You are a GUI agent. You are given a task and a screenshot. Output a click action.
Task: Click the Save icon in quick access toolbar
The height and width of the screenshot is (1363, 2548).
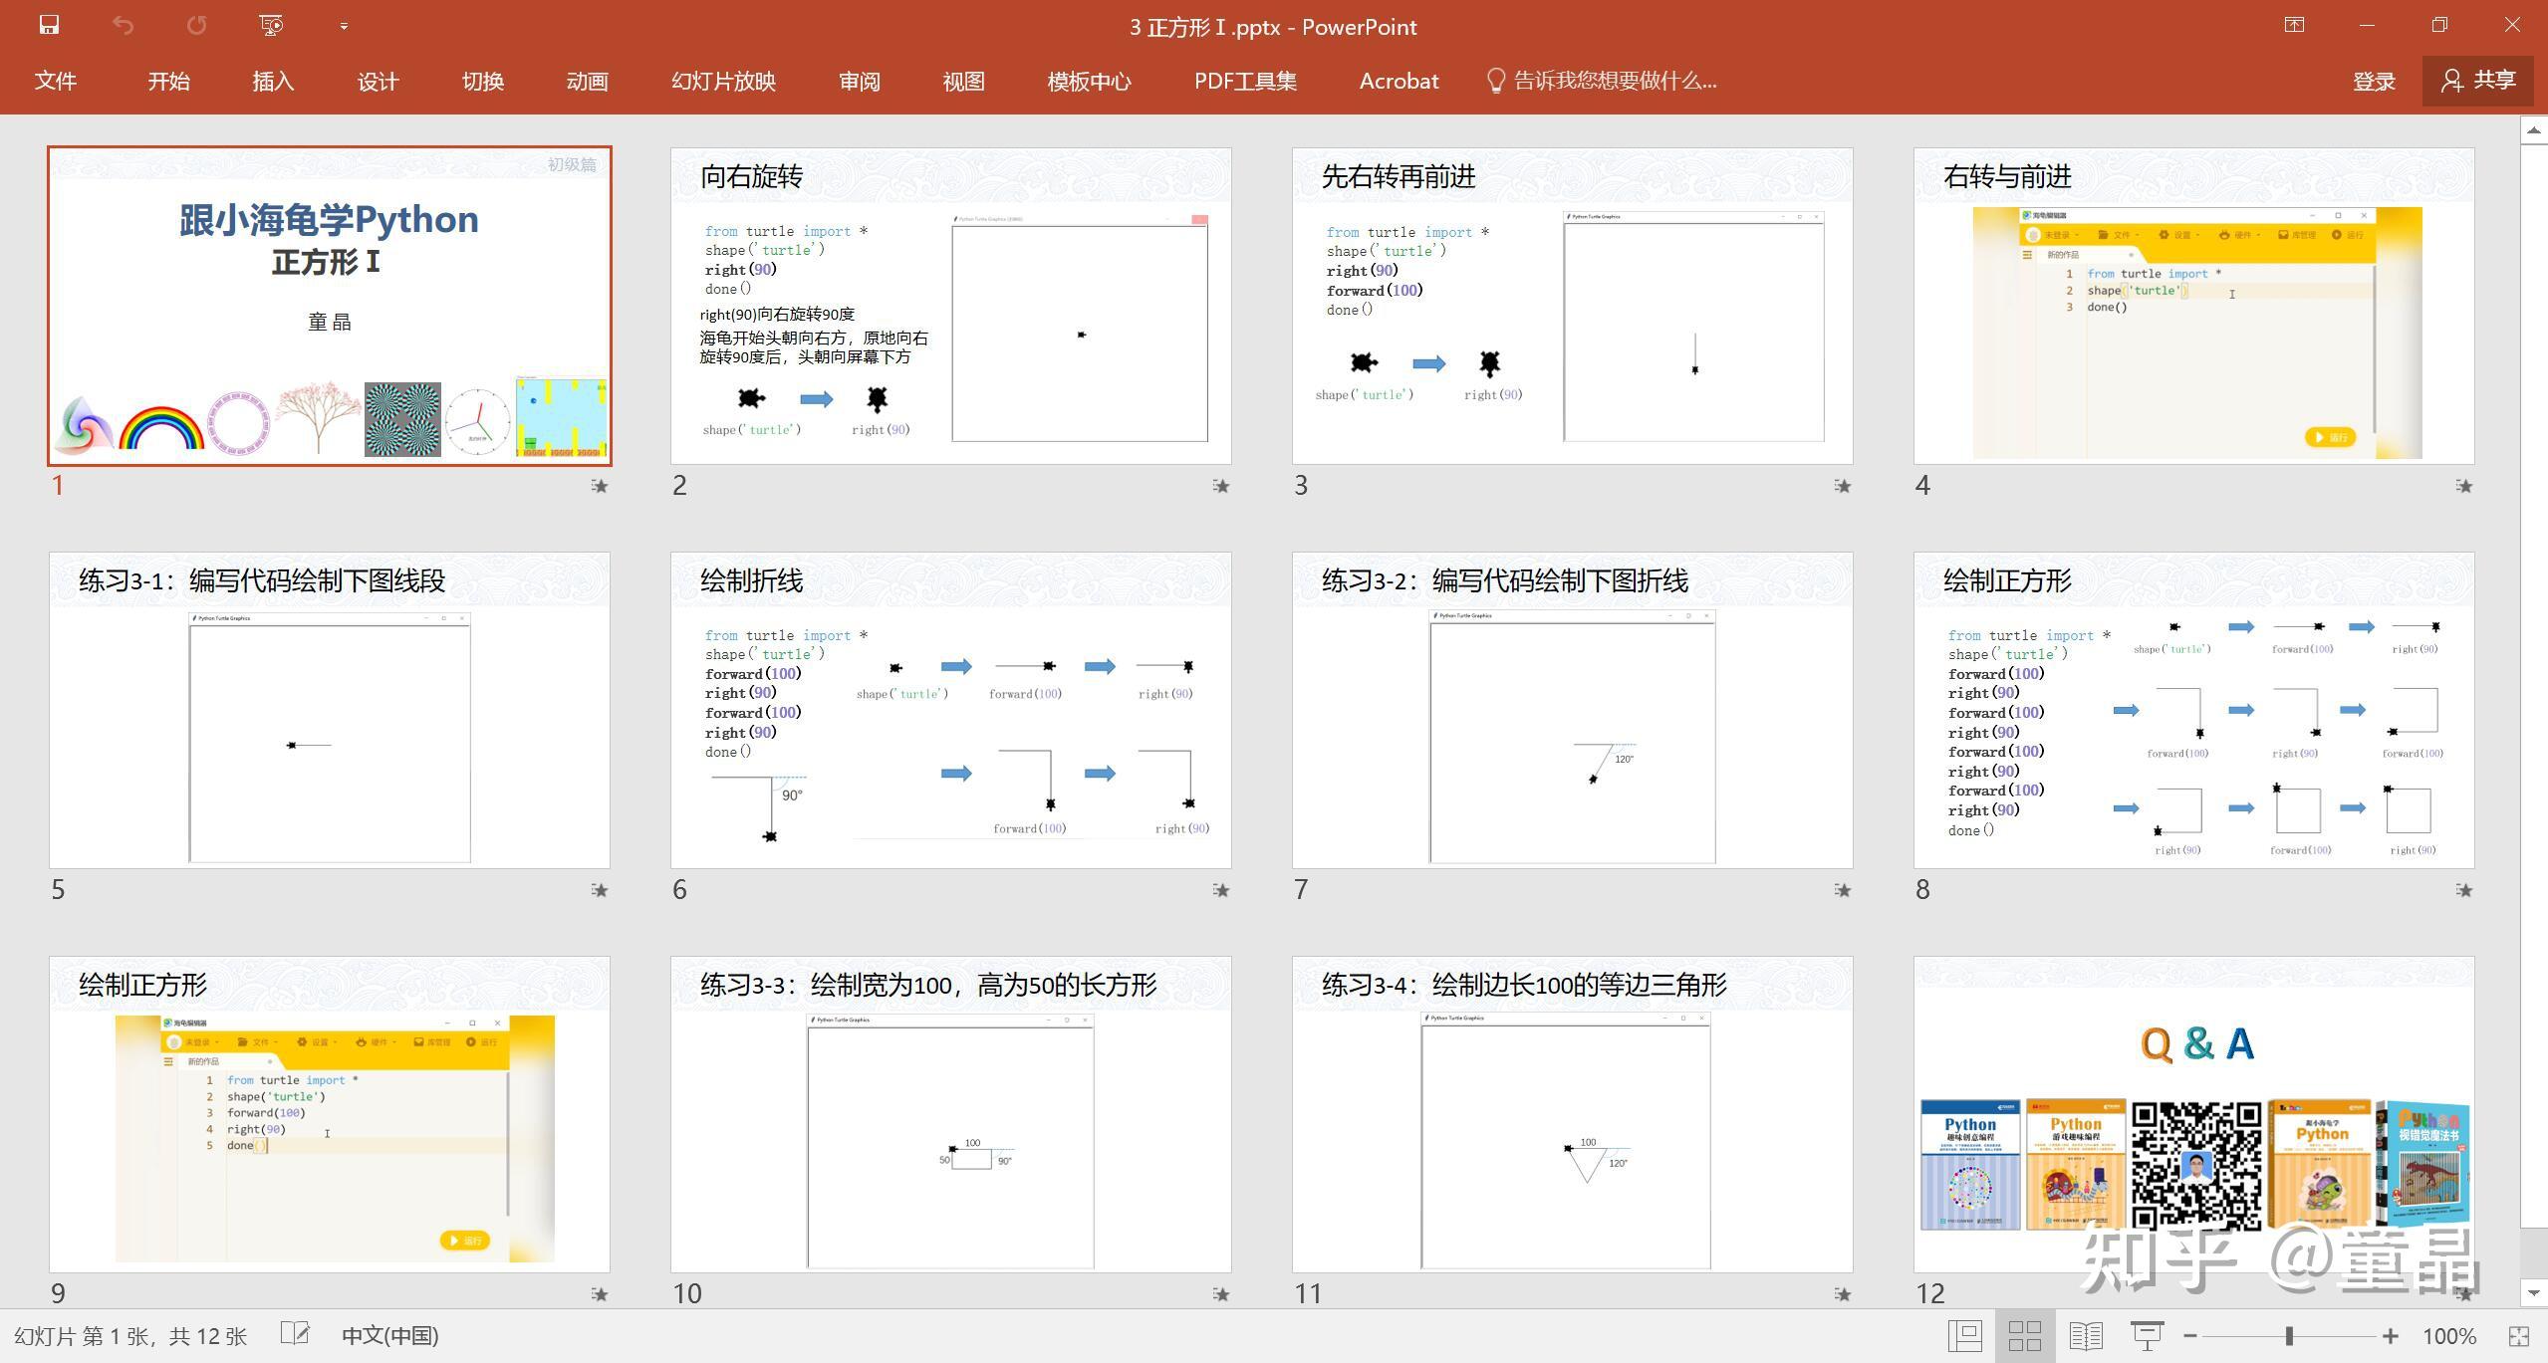click(49, 26)
